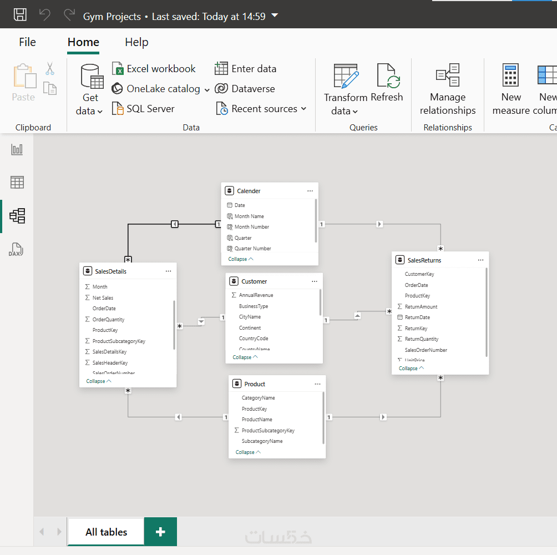Click the Paste button

point(24,83)
